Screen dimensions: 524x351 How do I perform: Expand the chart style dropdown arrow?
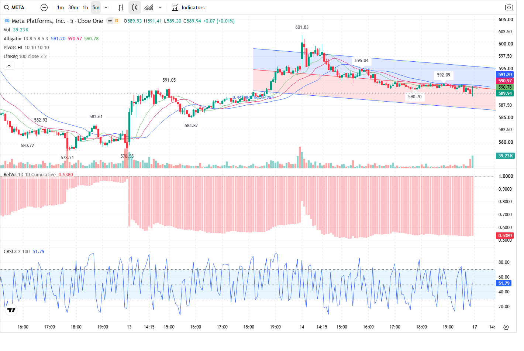point(160,7)
